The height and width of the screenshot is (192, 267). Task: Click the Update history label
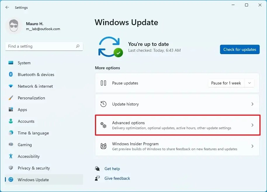point(125,104)
